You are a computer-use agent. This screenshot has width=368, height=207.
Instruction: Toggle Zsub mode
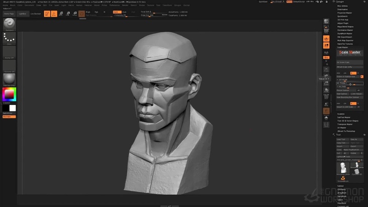(124, 12)
